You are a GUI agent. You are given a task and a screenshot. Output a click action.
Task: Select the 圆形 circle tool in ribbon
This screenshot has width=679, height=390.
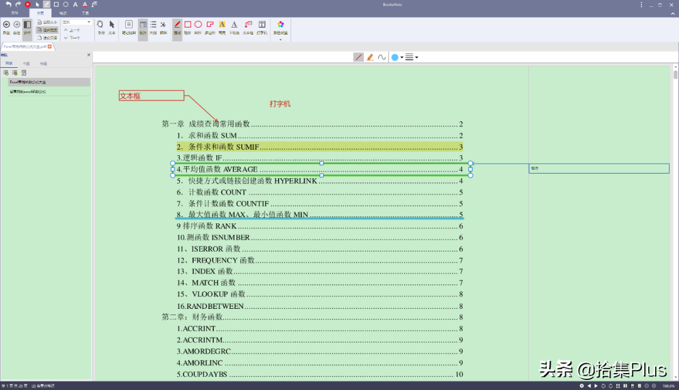(198, 27)
